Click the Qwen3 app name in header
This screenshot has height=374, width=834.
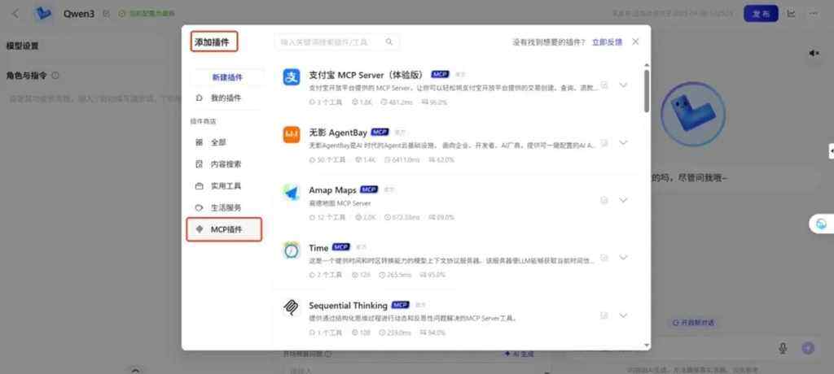pyautogui.click(x=79, y=14)
